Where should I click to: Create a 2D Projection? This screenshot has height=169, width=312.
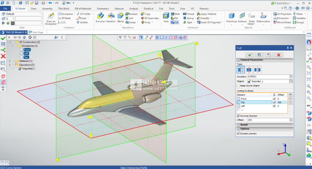(x=282, y=14)
